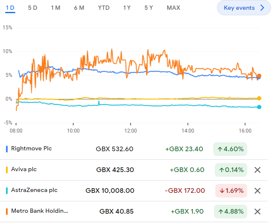Screen dimensions: 277x223
Task: Click the orange Metro Bank color indicator
Action: click(x=7, y=212)
